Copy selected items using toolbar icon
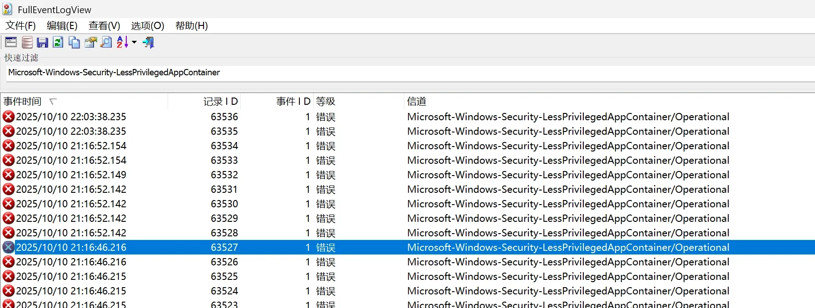This screenshot has height=308, width=815. [x=74, y=42]
